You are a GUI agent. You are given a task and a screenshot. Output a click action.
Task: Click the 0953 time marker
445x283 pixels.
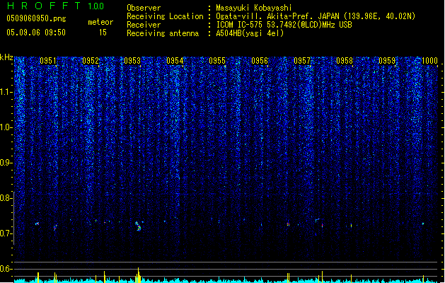pyautogui.click(x=132, y=61)
